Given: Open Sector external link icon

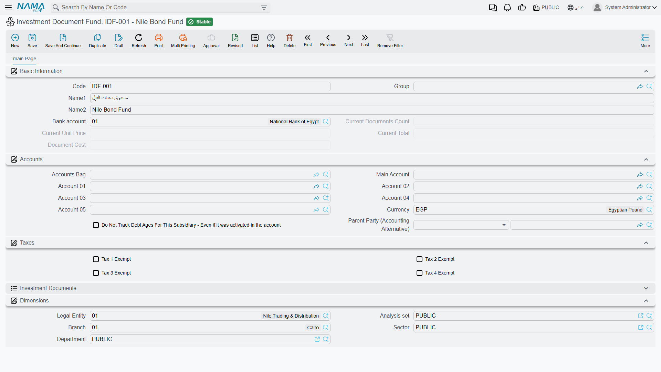Looking at the screenshot, I should tap(641, 328).
